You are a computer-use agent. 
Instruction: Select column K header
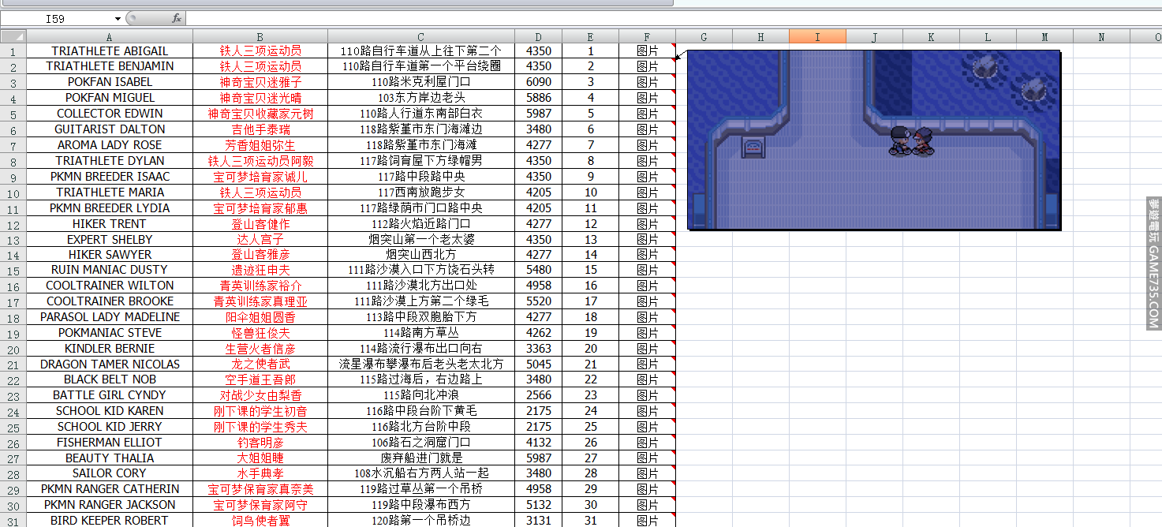pos(931,36)
